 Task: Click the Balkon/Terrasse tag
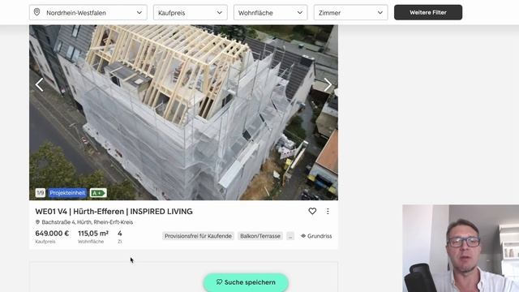tap(260, 236)
